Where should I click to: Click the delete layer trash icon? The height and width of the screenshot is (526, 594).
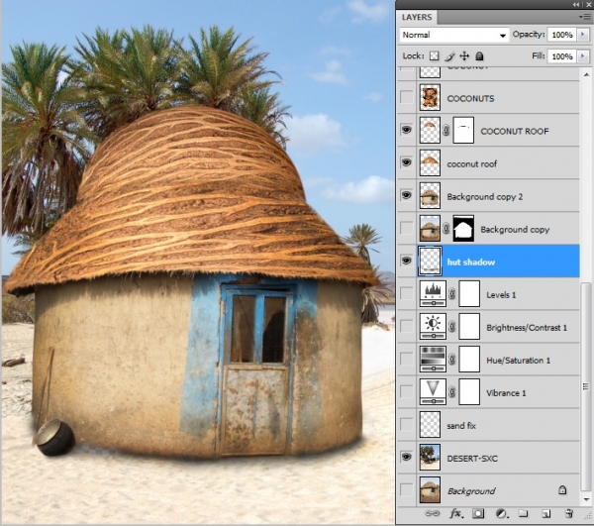pos(568,513)
